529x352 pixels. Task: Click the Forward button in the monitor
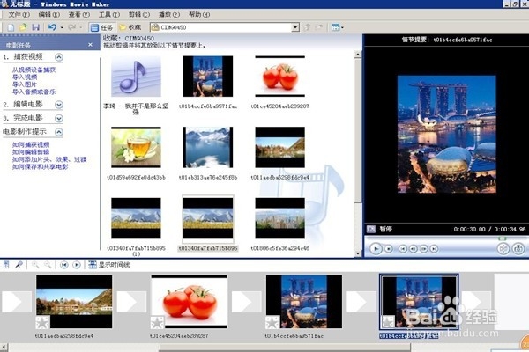point(434,249)
